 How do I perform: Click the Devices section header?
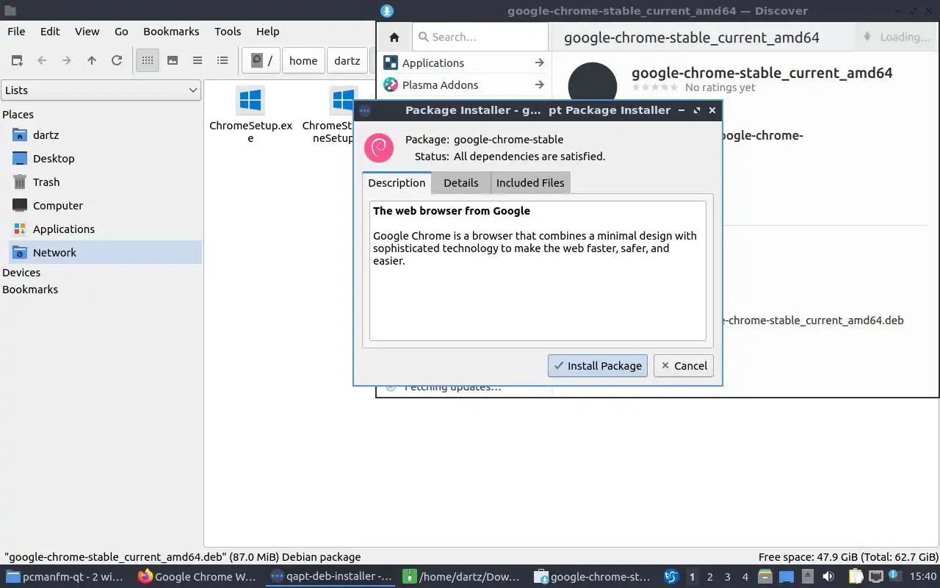(21, 272)
